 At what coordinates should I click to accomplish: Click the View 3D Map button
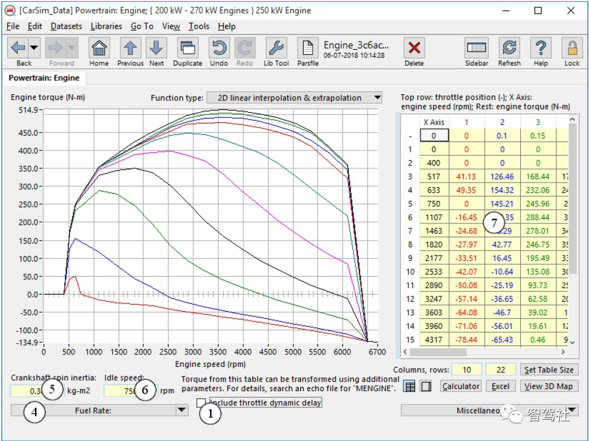click(548, 386)
